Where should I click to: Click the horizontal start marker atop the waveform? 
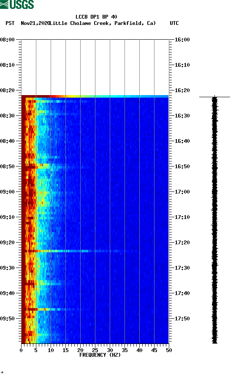[214, 97]
